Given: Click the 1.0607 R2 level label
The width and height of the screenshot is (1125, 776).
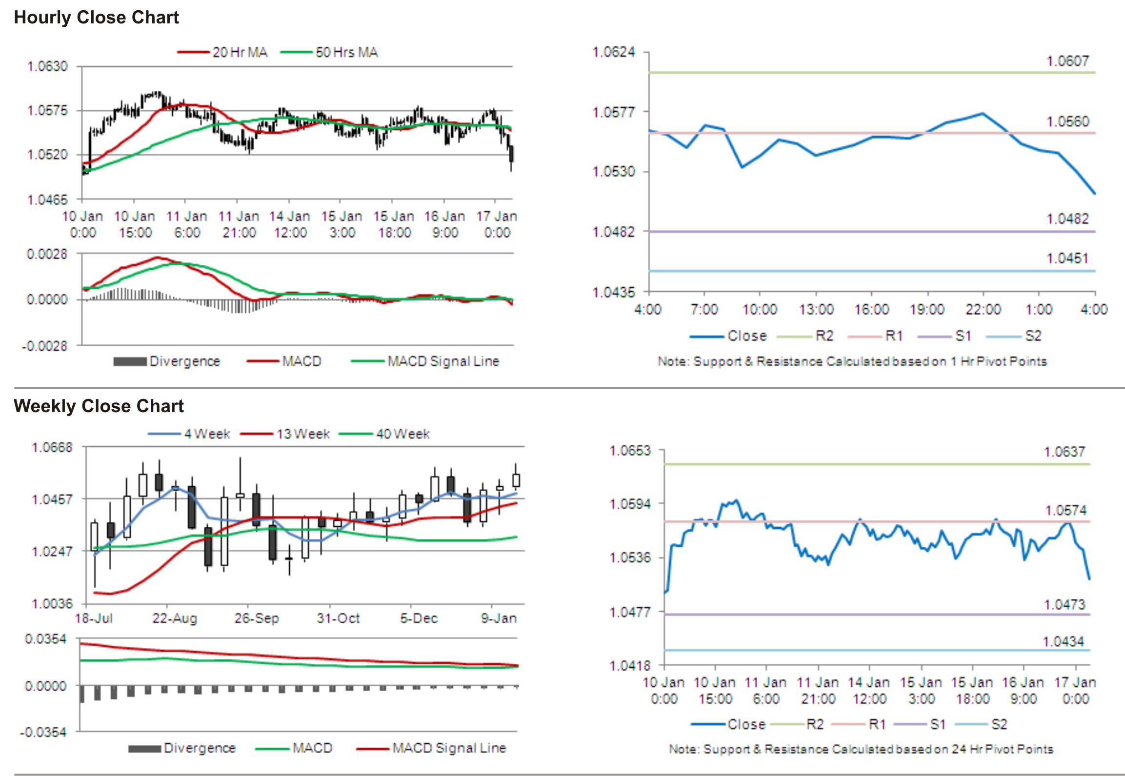Looking at the screenshot, I should click(x=1067, y=61).
